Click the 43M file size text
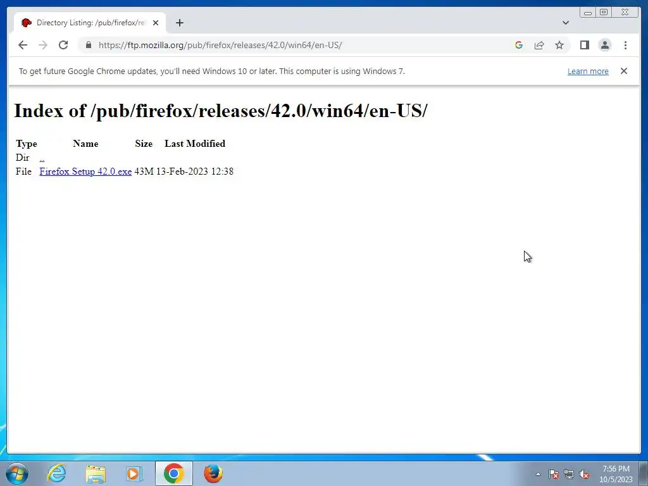 (144, 171)
